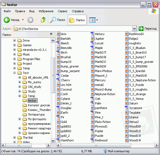Toggle the Папки folders pane button
This screenshot has height=155, width=160.
coord(77,20)
